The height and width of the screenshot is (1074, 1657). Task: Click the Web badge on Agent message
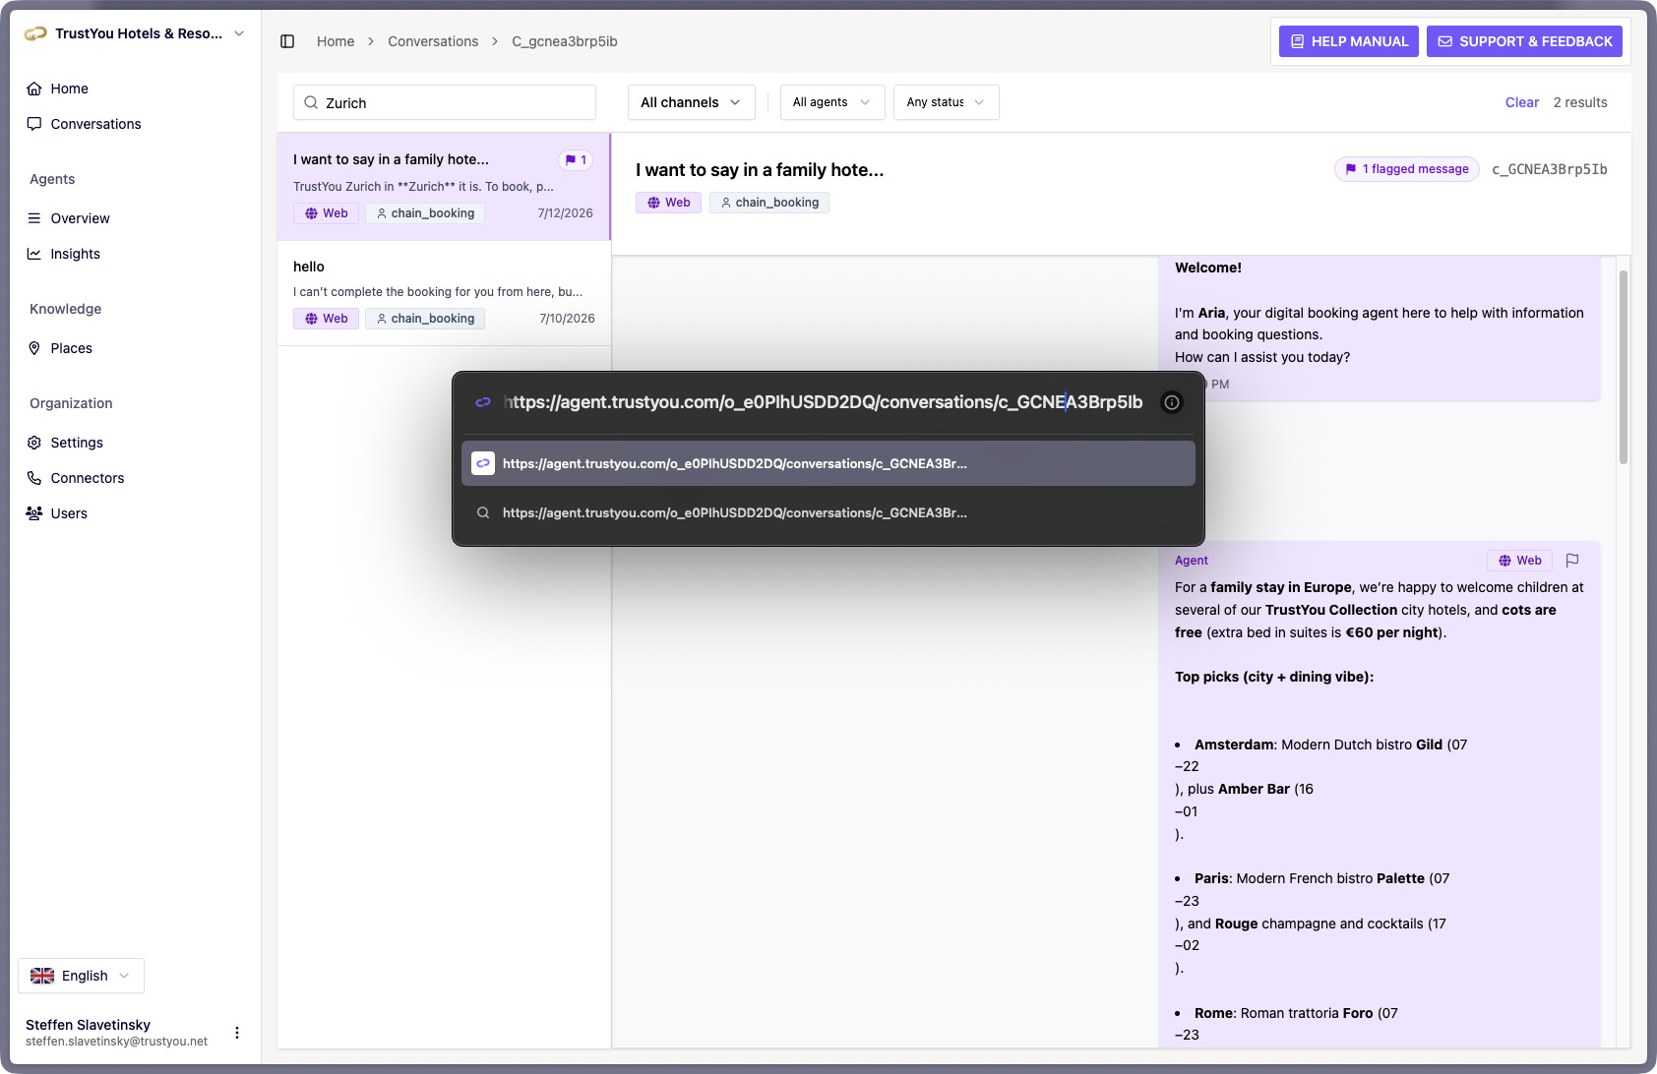[x=1519, y=561]
